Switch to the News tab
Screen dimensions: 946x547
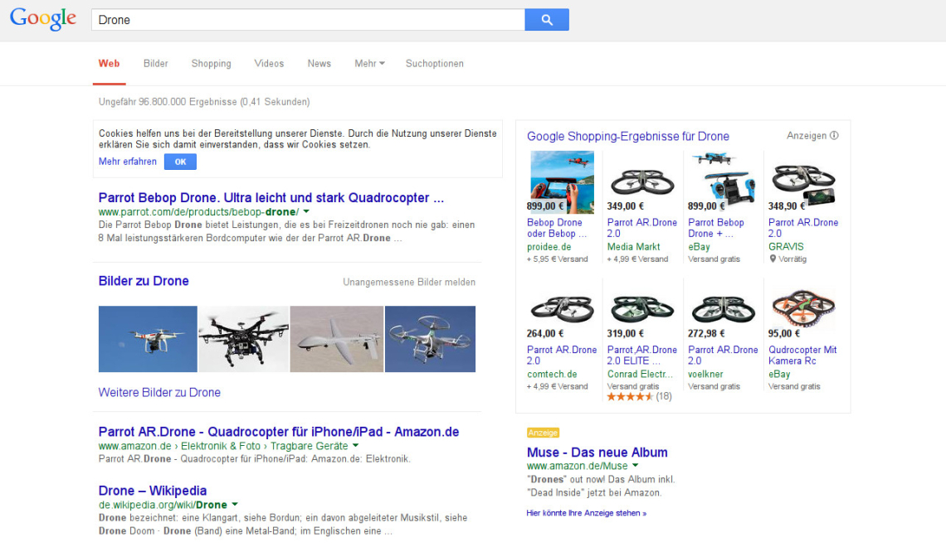pyautogui.click(x=319, y=63)
